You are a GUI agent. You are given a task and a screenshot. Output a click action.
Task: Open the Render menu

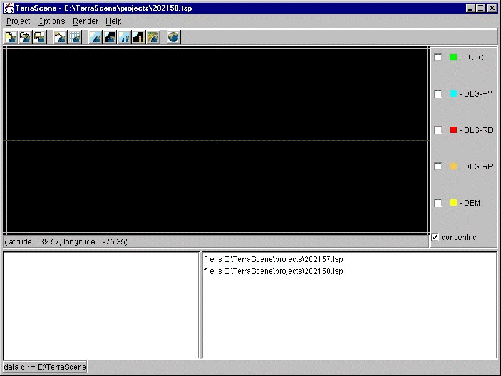85,21
